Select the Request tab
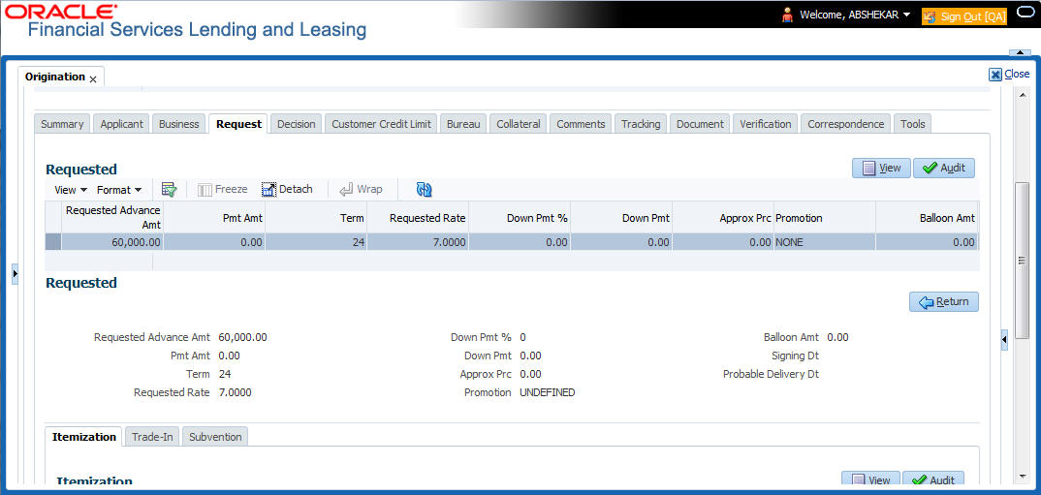This screenshot has width=1041, height=495. point(239,124)
